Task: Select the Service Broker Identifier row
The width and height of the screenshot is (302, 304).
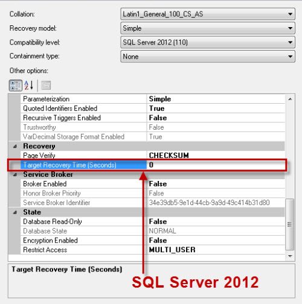Action: click(x=153, y=203)
